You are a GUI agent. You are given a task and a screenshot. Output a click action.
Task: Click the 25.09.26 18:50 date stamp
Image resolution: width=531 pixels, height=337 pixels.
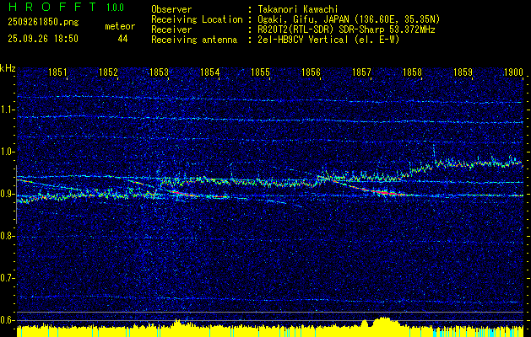[x=42, y=39]
